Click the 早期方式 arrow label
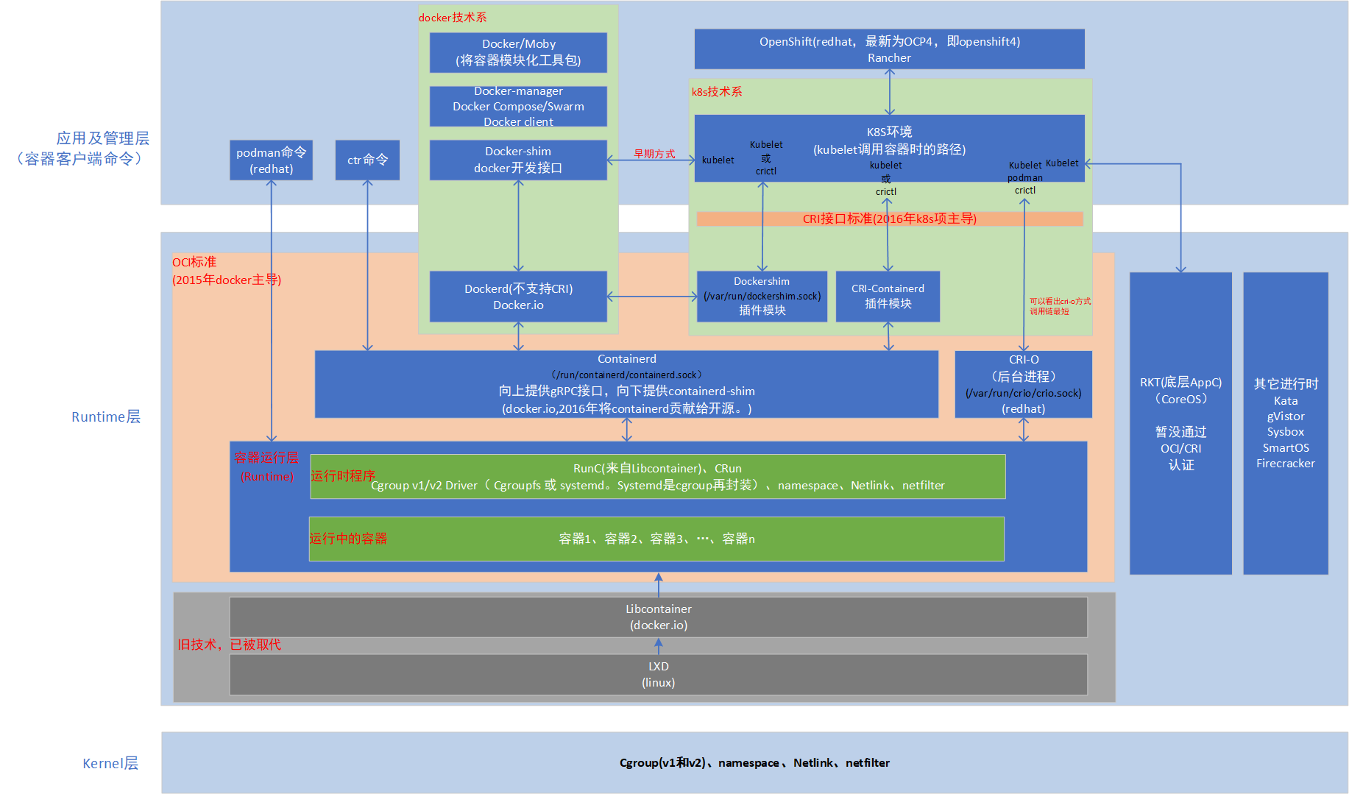Viewport: 1349px width, 794px height. point(654,154)
